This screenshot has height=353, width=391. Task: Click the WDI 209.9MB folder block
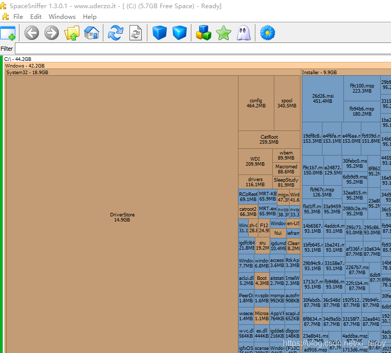[x=255, y=162]
